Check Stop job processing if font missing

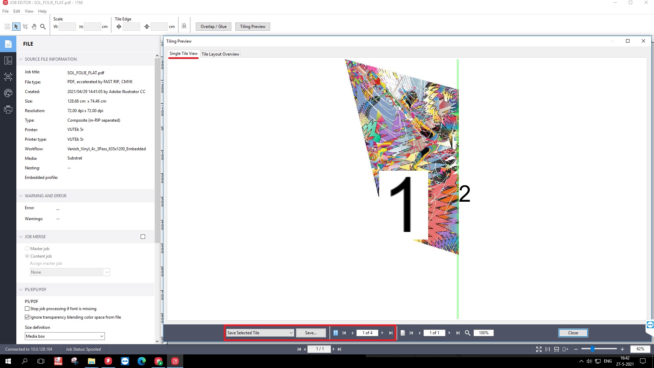click(x=27, y=309)
